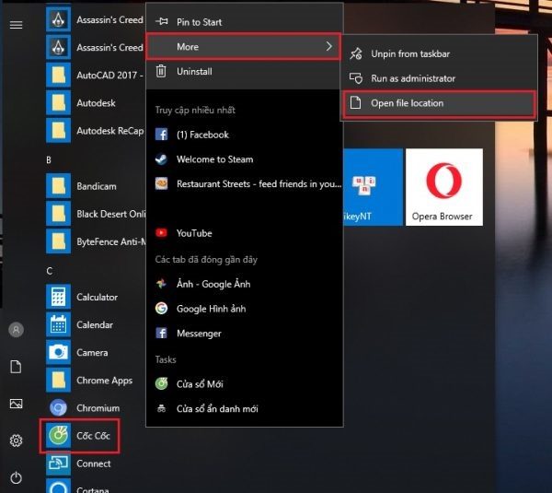Click the Calendar label text

click(95, 324)
